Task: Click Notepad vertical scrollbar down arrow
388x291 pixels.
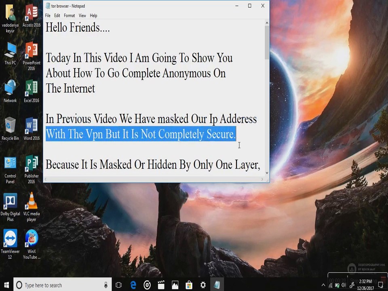Action: [x=267, y=173]
